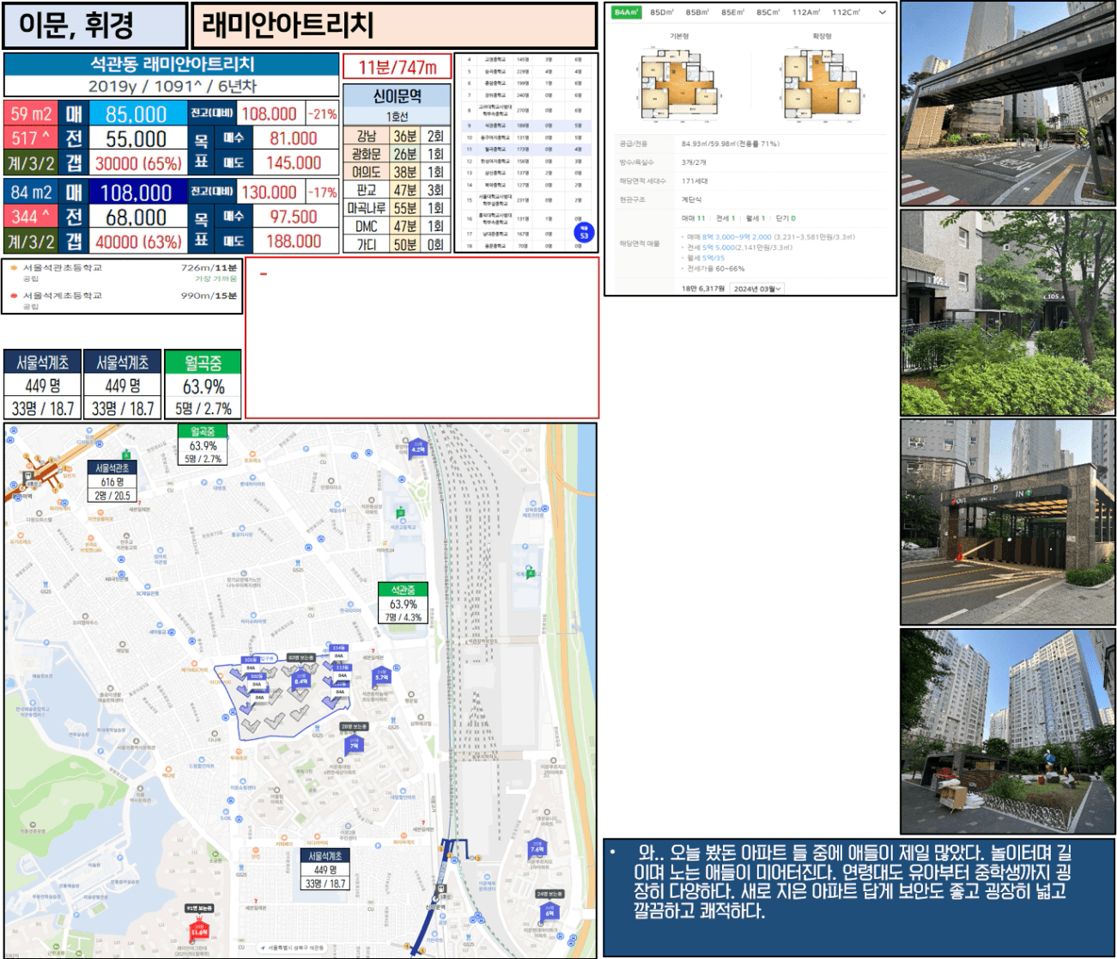Click the 매매 11 listing count
Viewport: 1117px width, 959px height.
693,218
